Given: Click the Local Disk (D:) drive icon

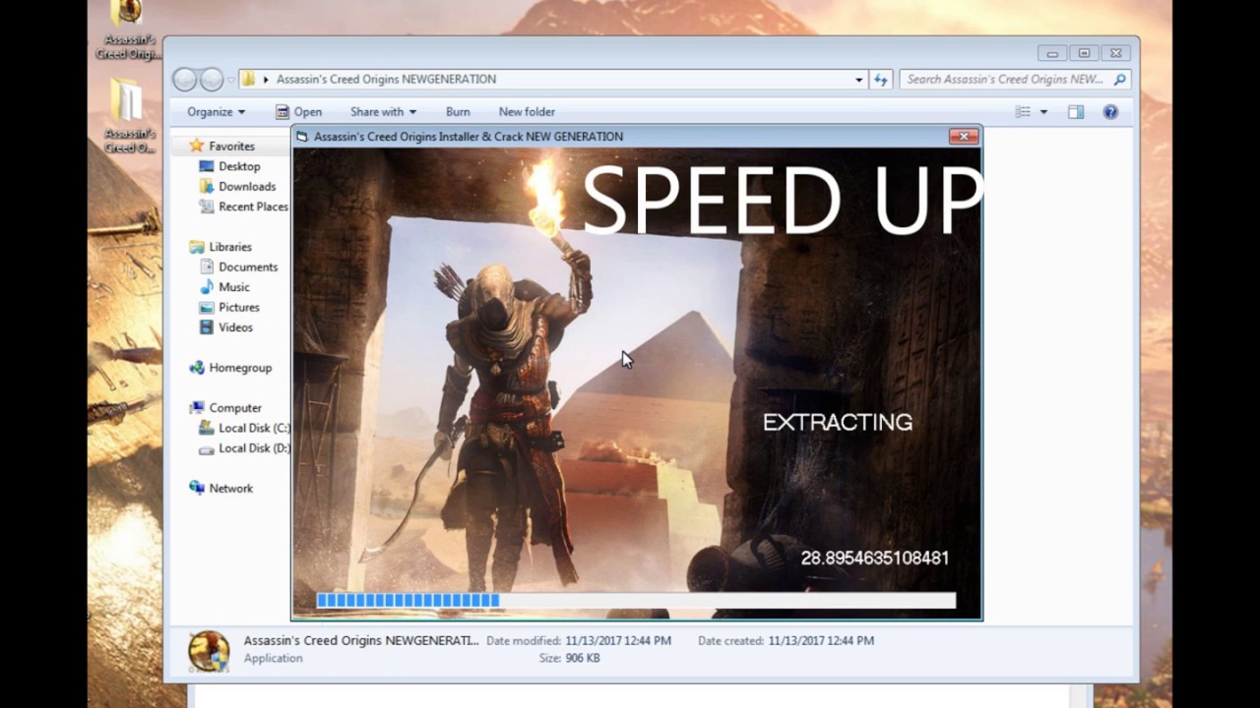Looking at the screenshot, I should pyautogui.click(x=207, y=448).
